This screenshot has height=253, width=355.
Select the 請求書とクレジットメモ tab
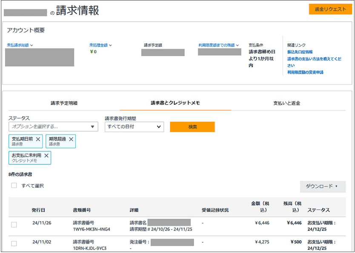click(175, 103)
